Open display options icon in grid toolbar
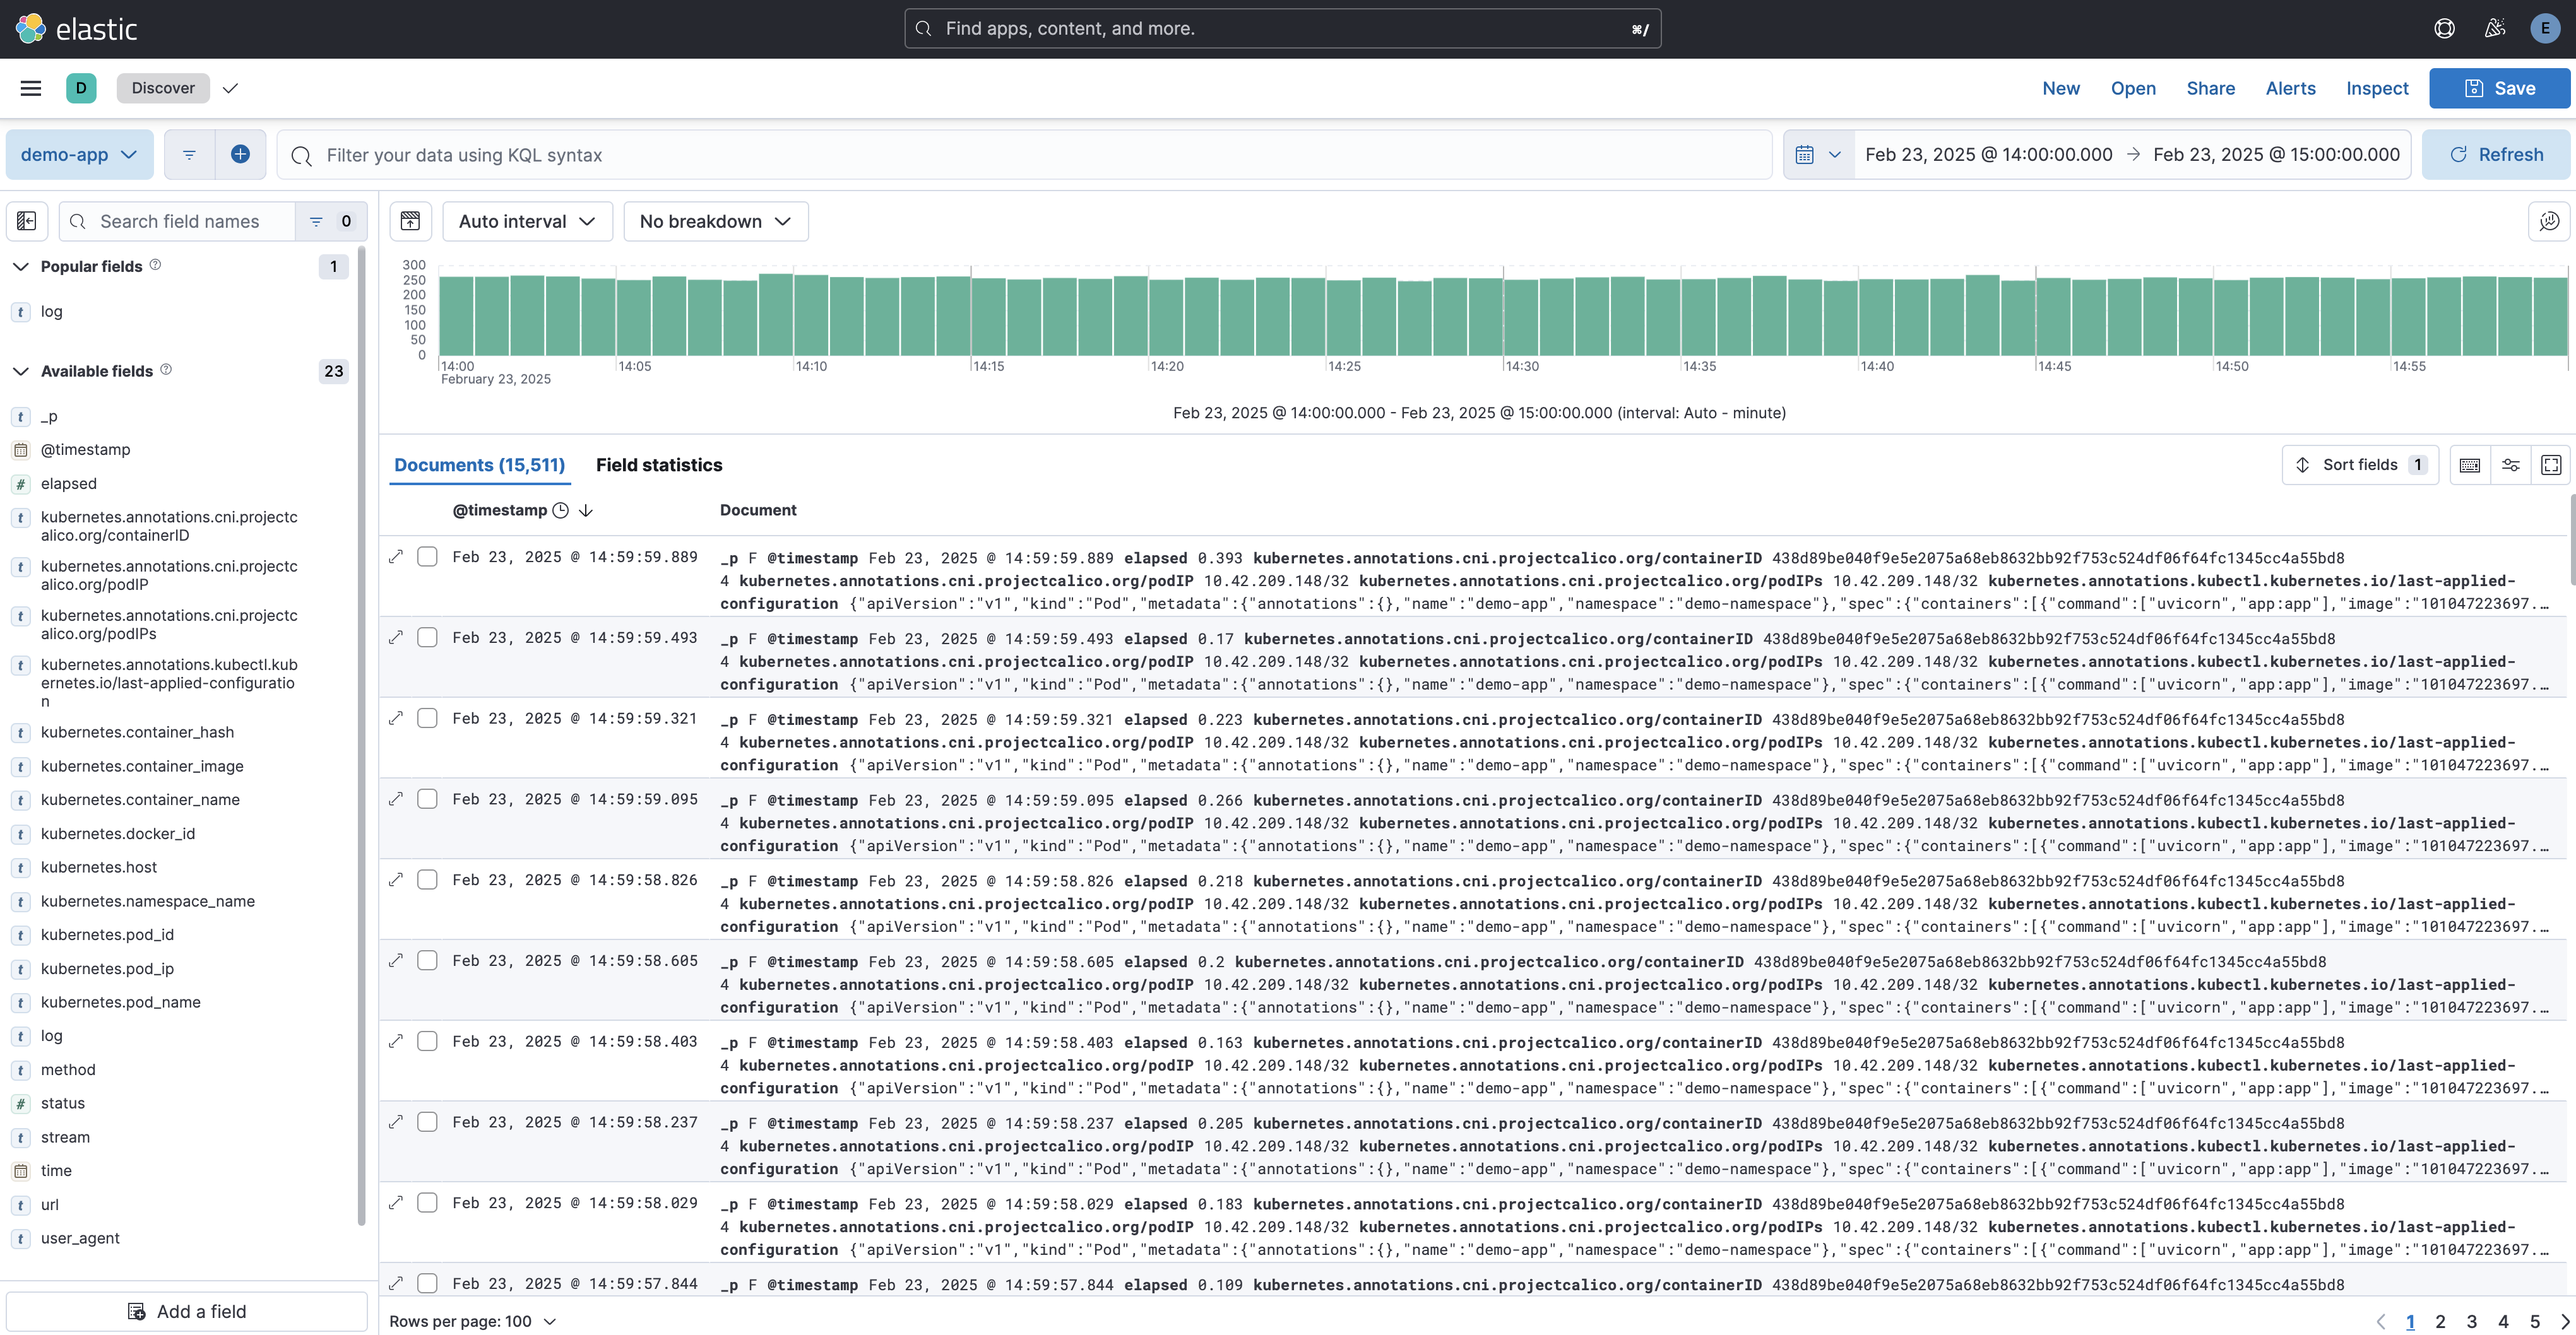2576x1335 pixels. 2510,464
